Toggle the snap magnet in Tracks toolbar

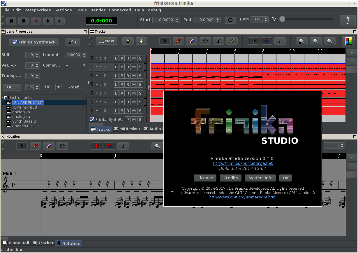pyautogui.click(x=267, y=41)
